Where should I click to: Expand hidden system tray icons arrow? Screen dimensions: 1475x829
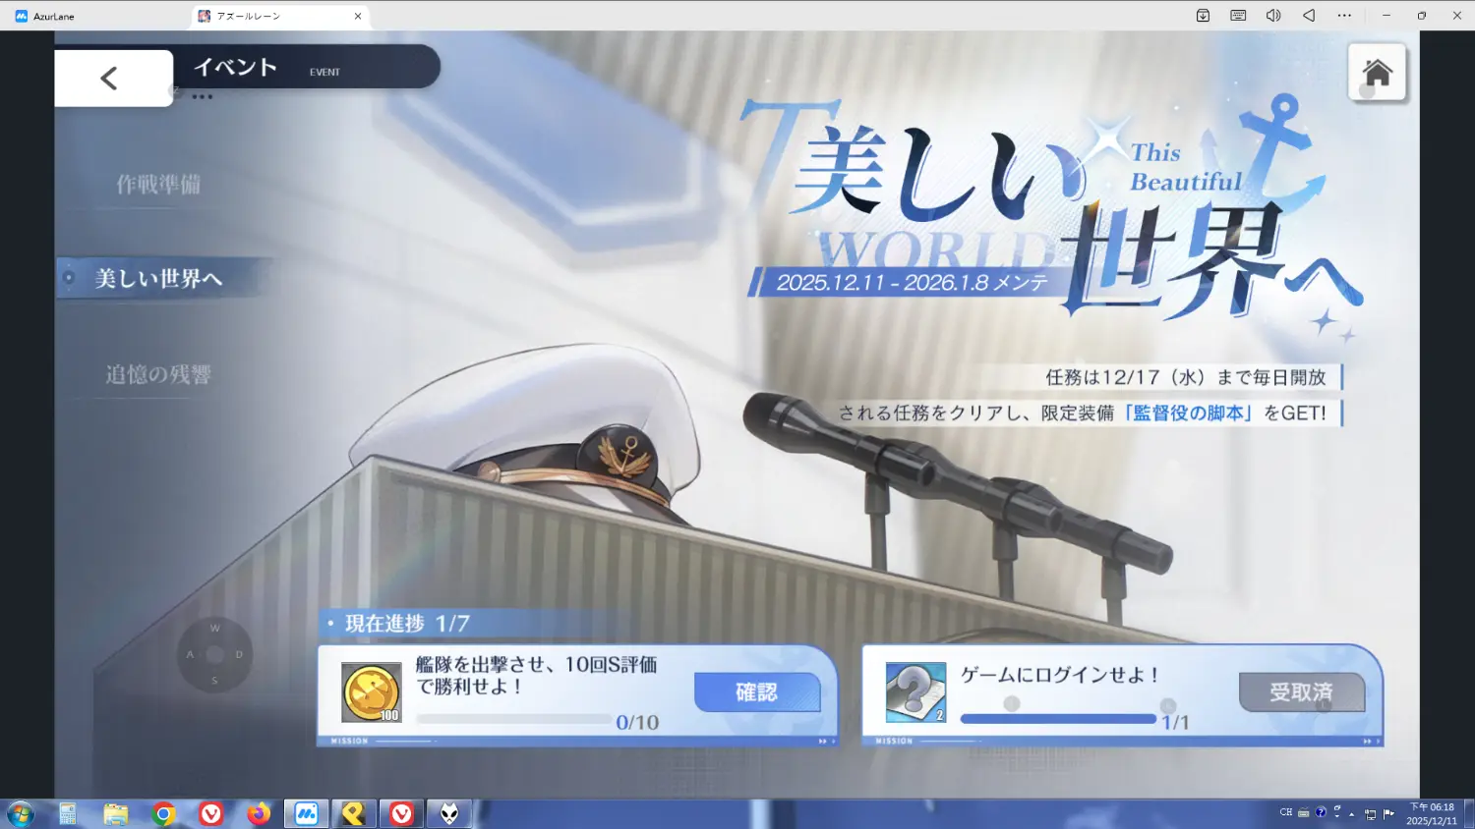click(1352, 813)
